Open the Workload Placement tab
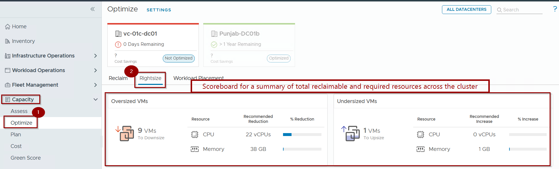 coord(198,78)
